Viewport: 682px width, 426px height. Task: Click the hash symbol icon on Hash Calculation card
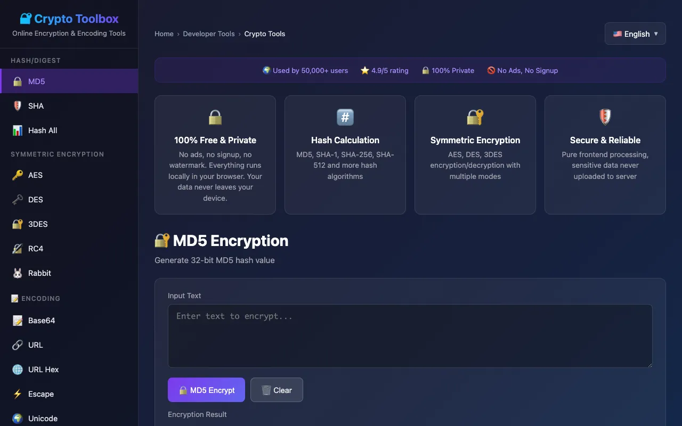[345, 117]
